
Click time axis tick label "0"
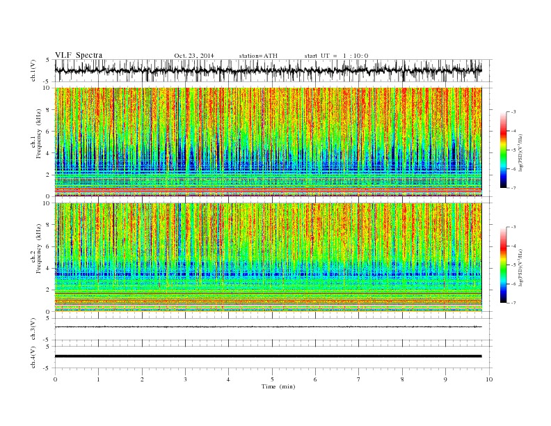[x=55, y=379]
